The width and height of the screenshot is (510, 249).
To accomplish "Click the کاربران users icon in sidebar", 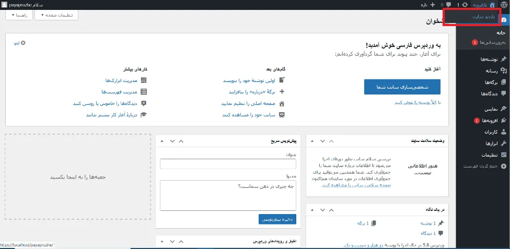I will pos(504,132).
